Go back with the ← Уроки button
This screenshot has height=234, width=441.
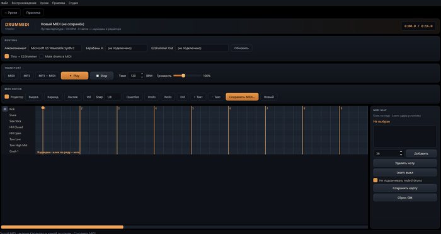click(x=11, y=13)
